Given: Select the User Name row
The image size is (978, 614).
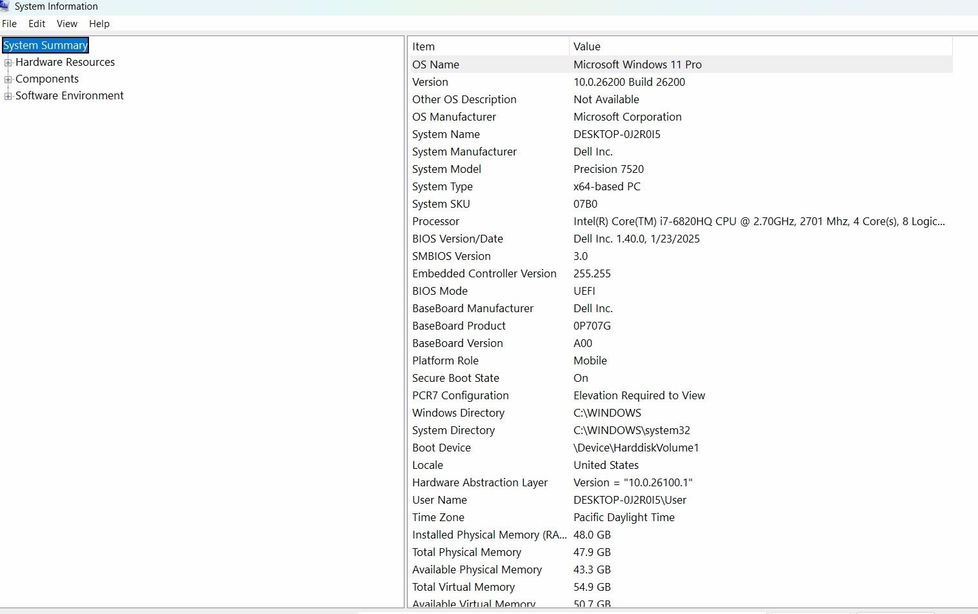Looking at the screenshot, I should pos(681,500).
